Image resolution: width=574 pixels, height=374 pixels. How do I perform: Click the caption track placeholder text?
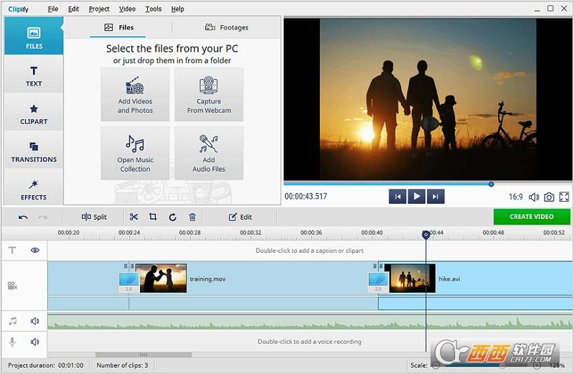pos(310,251)
